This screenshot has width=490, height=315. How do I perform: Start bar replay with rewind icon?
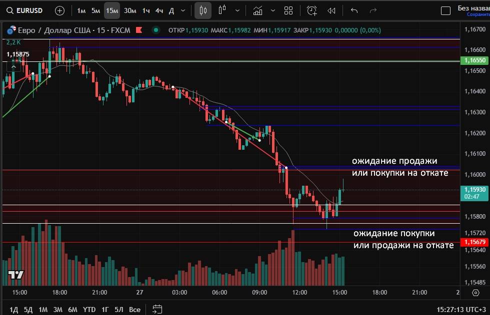331,10
